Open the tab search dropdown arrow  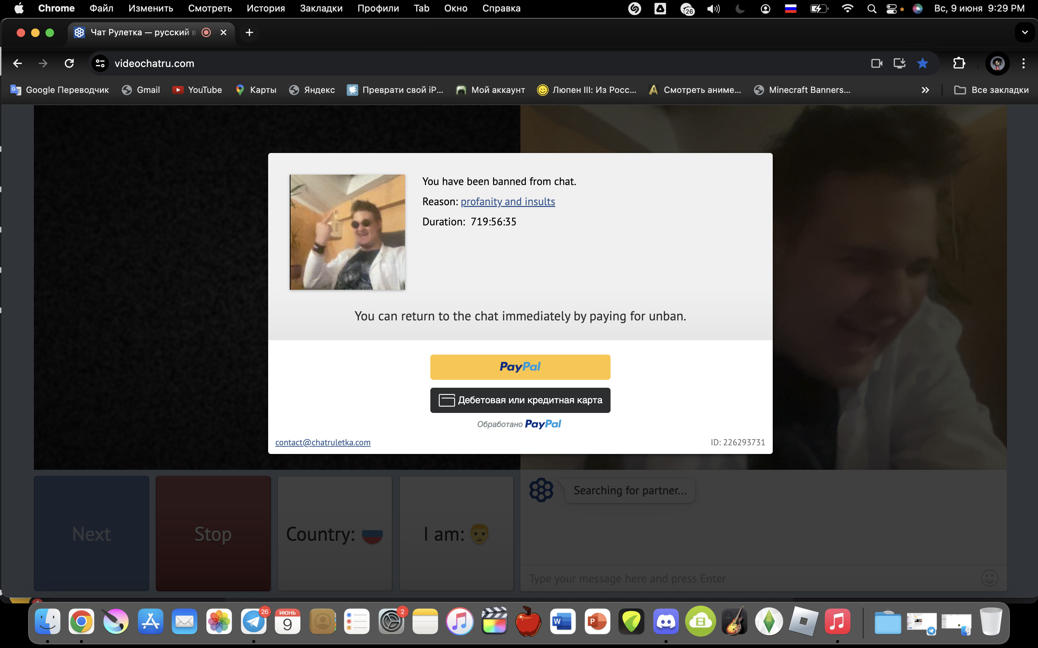[x=1025, y=32]
